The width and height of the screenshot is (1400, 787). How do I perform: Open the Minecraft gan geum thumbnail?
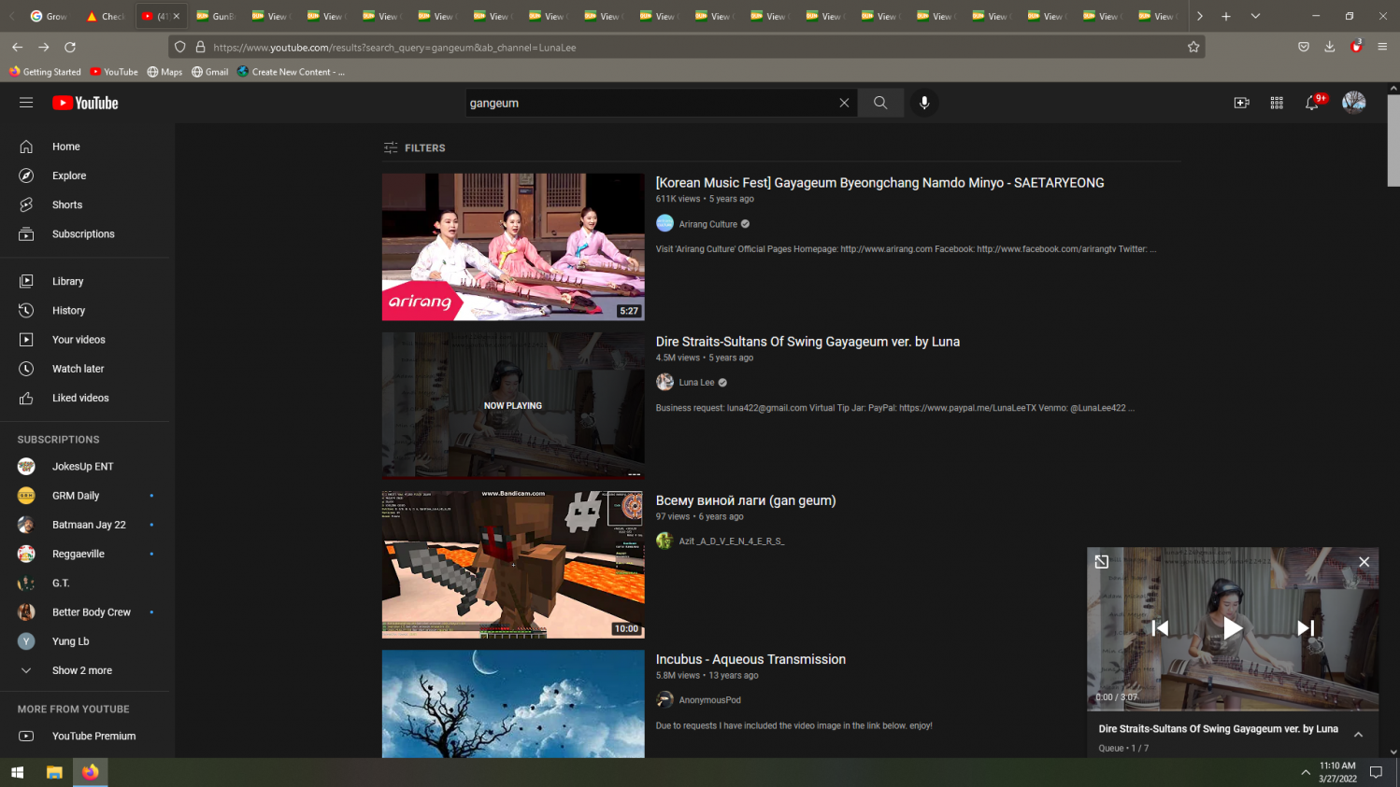click(513, 565)
